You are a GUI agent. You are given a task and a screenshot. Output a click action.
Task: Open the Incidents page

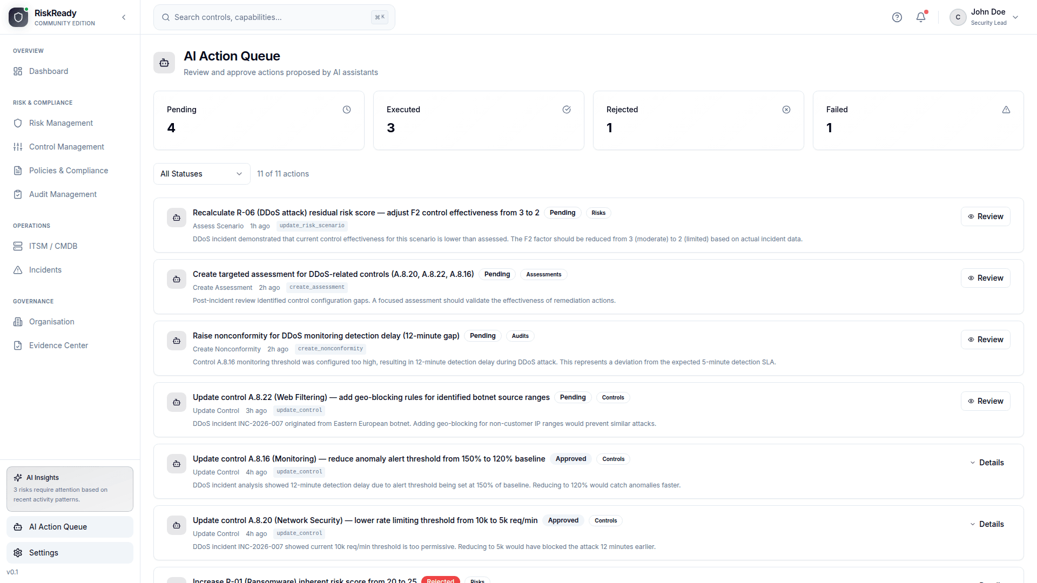pos(45,269)
